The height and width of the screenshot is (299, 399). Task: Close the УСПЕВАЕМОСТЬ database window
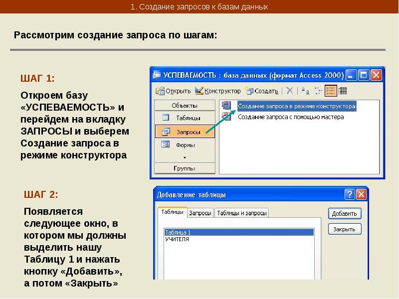[376, 75]
